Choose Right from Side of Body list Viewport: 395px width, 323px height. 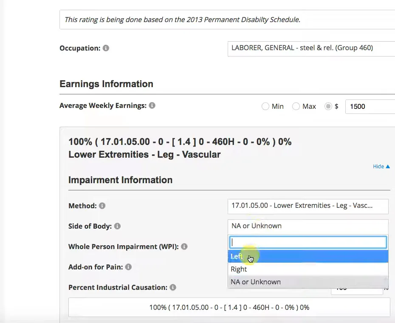click(308, 269)
